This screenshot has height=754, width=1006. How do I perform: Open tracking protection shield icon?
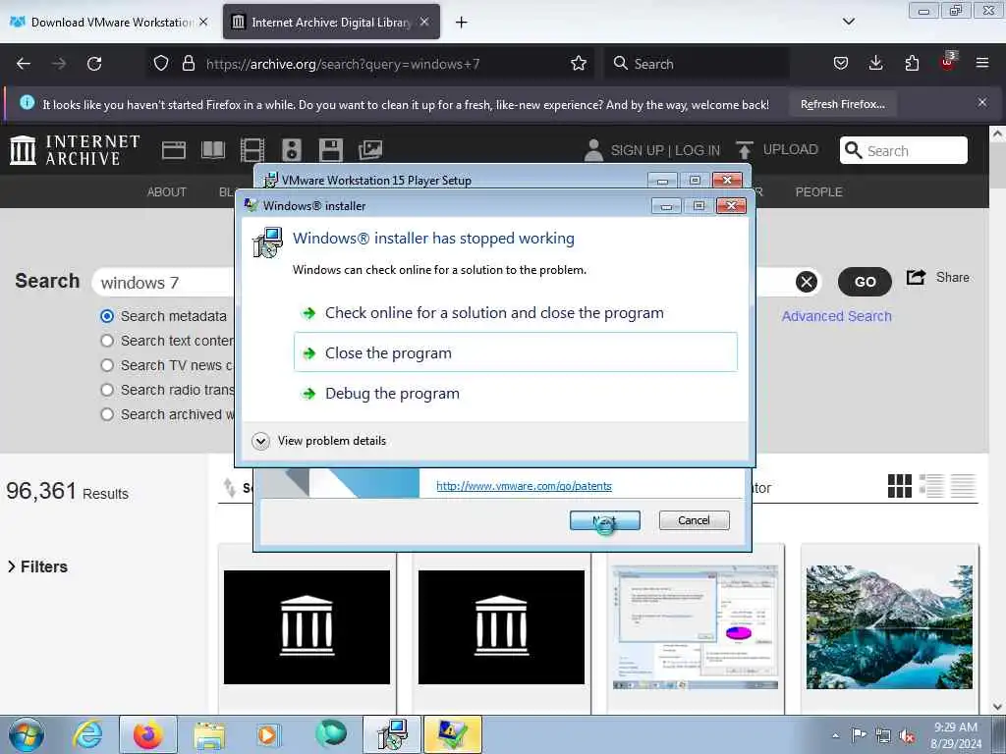161,64
